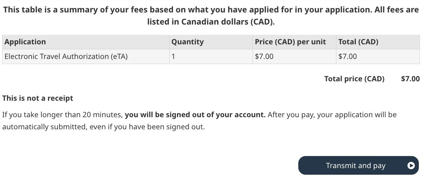This screenshot has width=428, height=178.
Task: Click the Price (CAD) per unit header
Action: click(x=290, y=42)
